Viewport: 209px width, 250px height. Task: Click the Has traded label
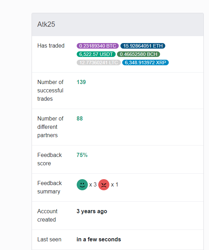51,45
